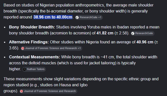This screenshot has width=167, height=96.
Task: Click the Bony Shoulder Breadth heading
Action: [x=32, y=27]
